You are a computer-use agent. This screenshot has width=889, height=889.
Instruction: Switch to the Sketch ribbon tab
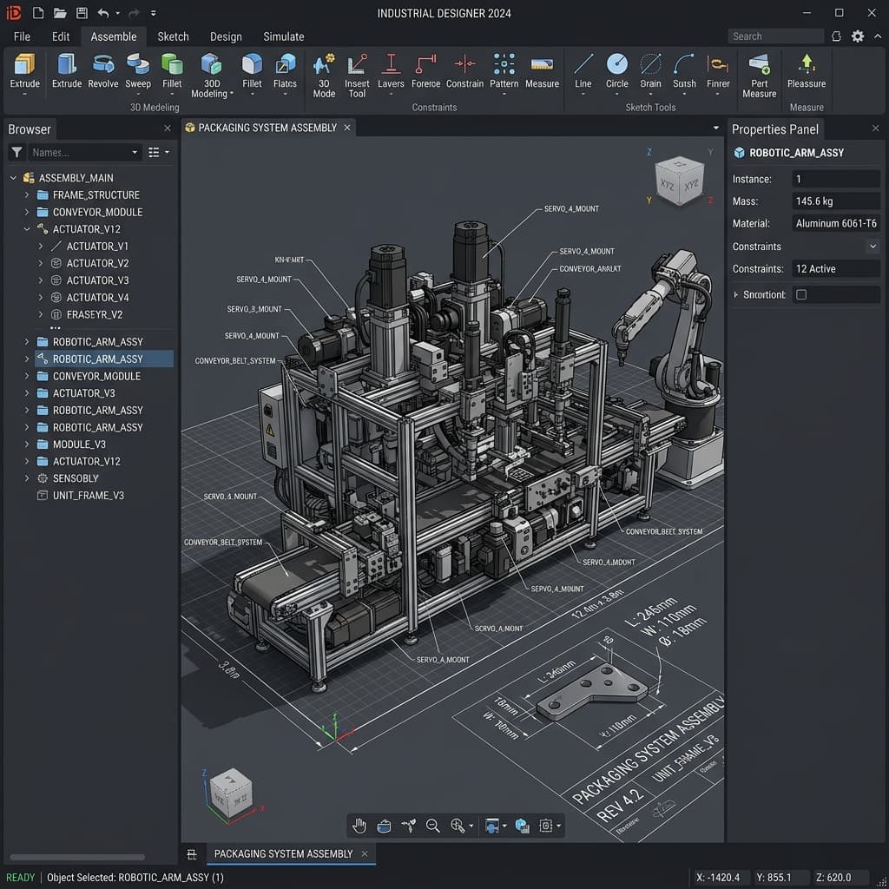click(173, 36)
